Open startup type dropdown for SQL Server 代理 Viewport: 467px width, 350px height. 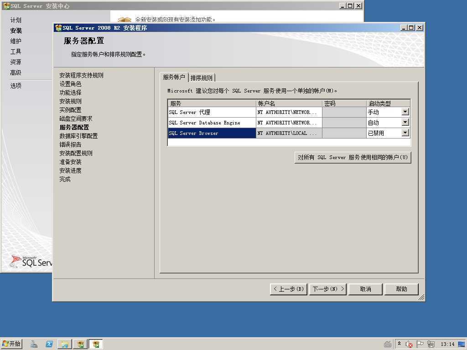pos(405,112)
